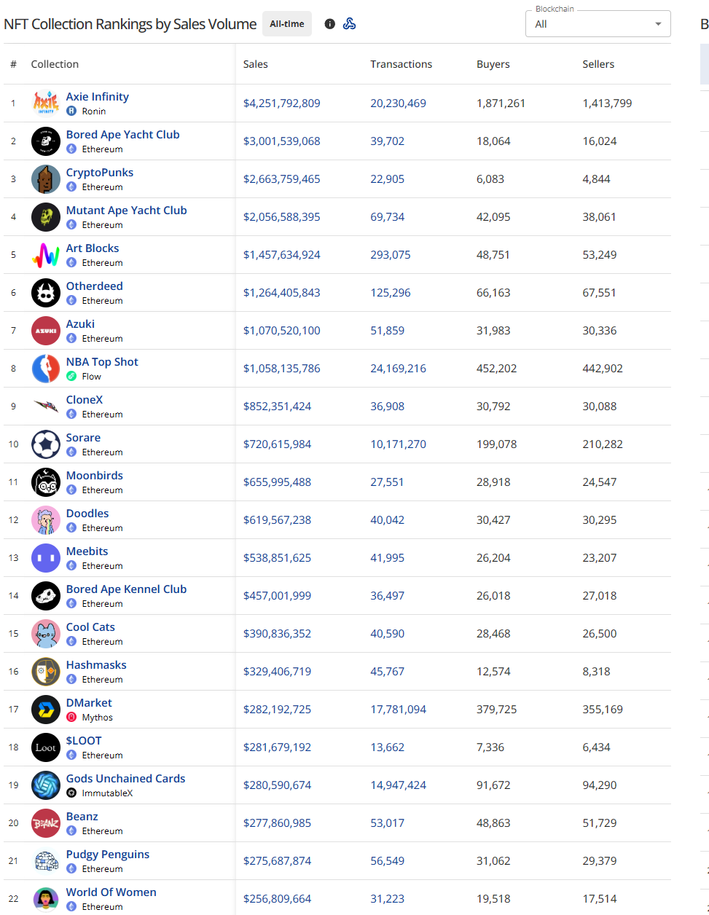Screen dimensions: 709x915
Task: Click the Collection column header
Action: click(x=55, y=64)
